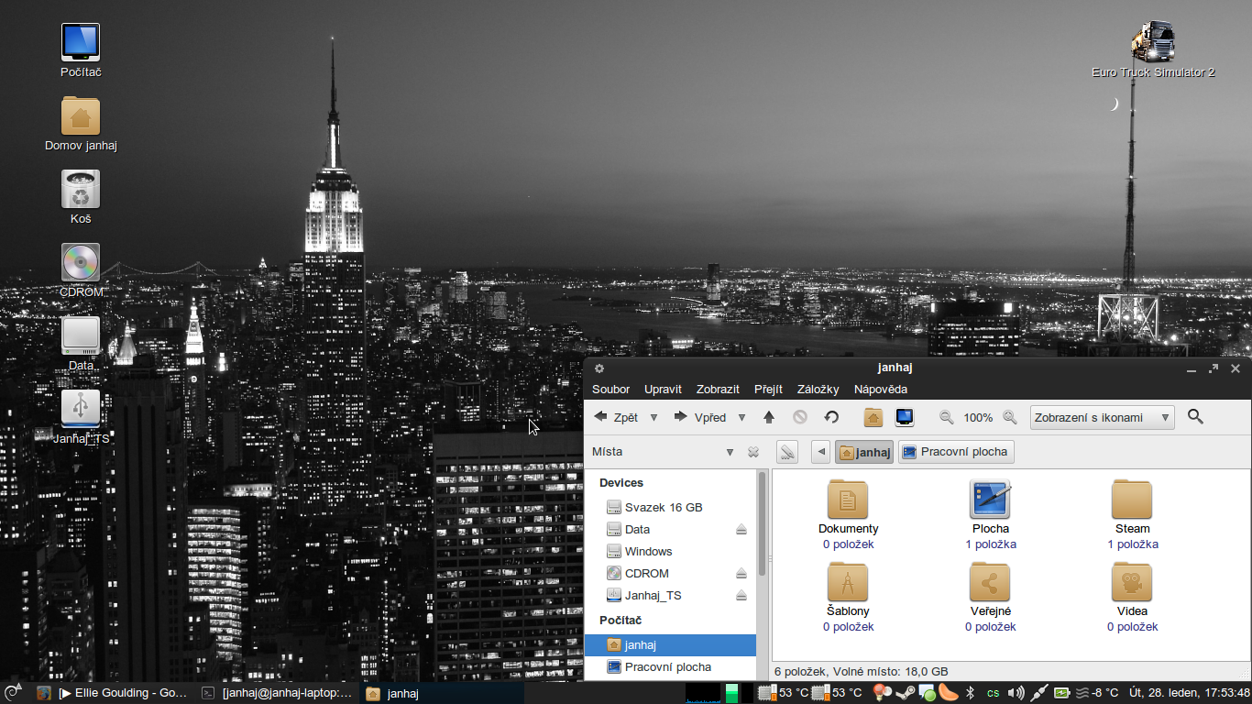The width and height of the screenshot is (1252, 704).
Task: Select Windows volume in sidebar
Action: click(671, 551)
